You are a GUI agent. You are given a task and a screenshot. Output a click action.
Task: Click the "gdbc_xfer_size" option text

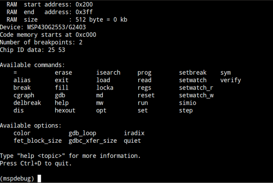click(x=93, y=141)
